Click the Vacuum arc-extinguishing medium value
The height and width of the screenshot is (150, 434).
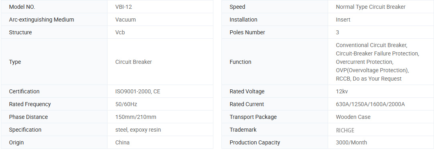pos(126,20)
